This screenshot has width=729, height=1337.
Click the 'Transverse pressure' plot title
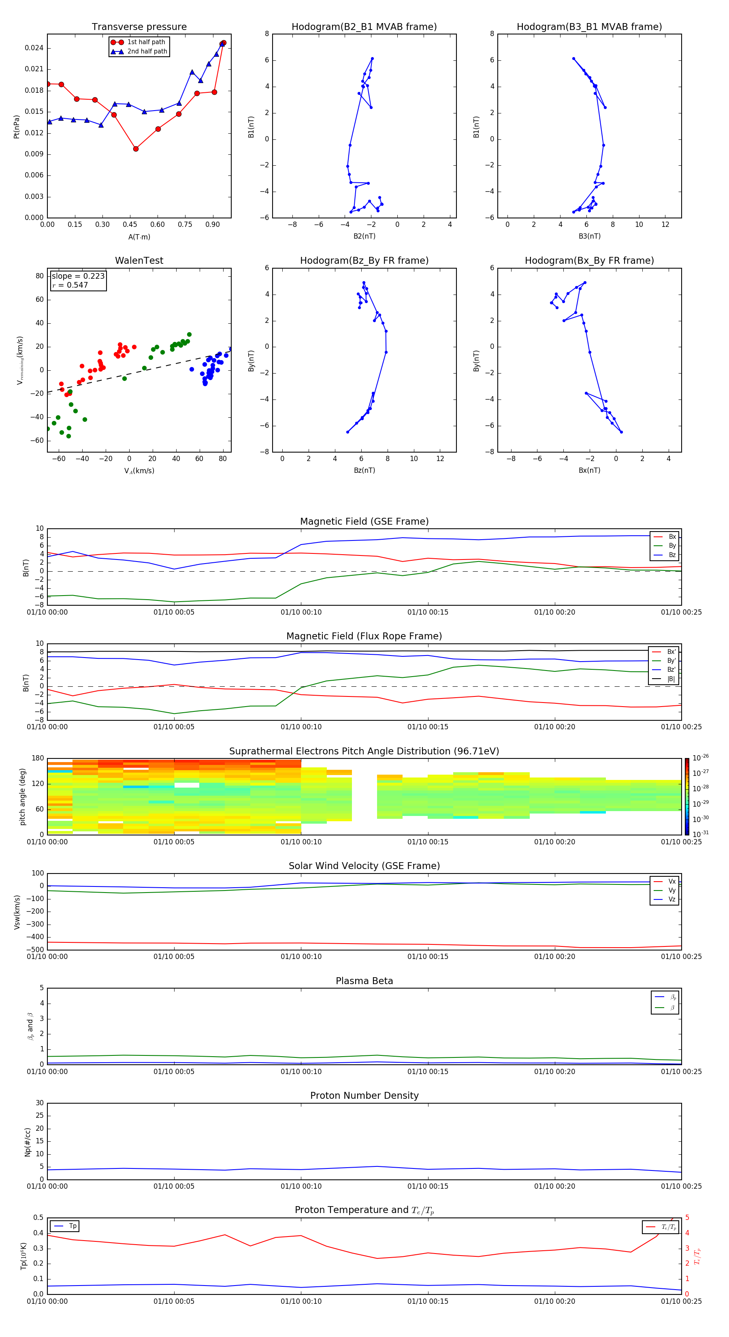tap(139, 27)
